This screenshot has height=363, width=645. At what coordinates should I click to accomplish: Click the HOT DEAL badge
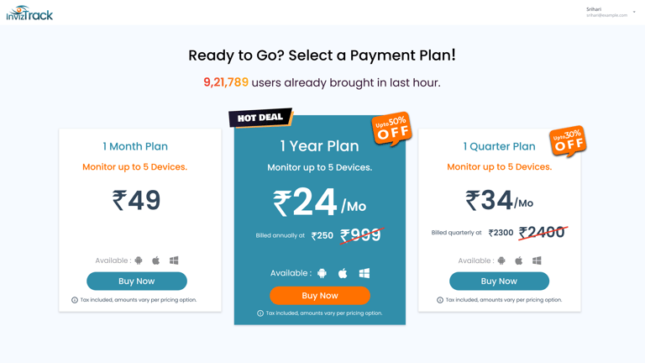[x=260, y=118]
